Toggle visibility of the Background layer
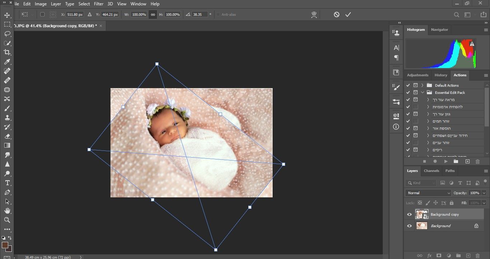The height and width of the screenshot is (259, 490). [x=409, y=226]
